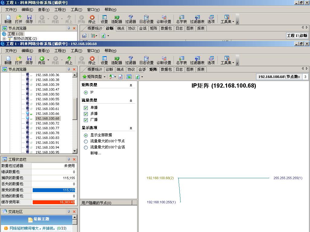Open the 矩阵类型 dropdown in the matrix toolbar
The image size is (310, 232).
[94, 77]
